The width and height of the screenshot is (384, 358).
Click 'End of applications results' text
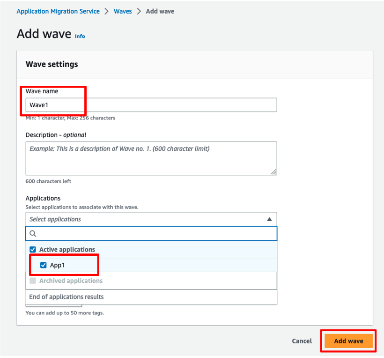[66, 297]
